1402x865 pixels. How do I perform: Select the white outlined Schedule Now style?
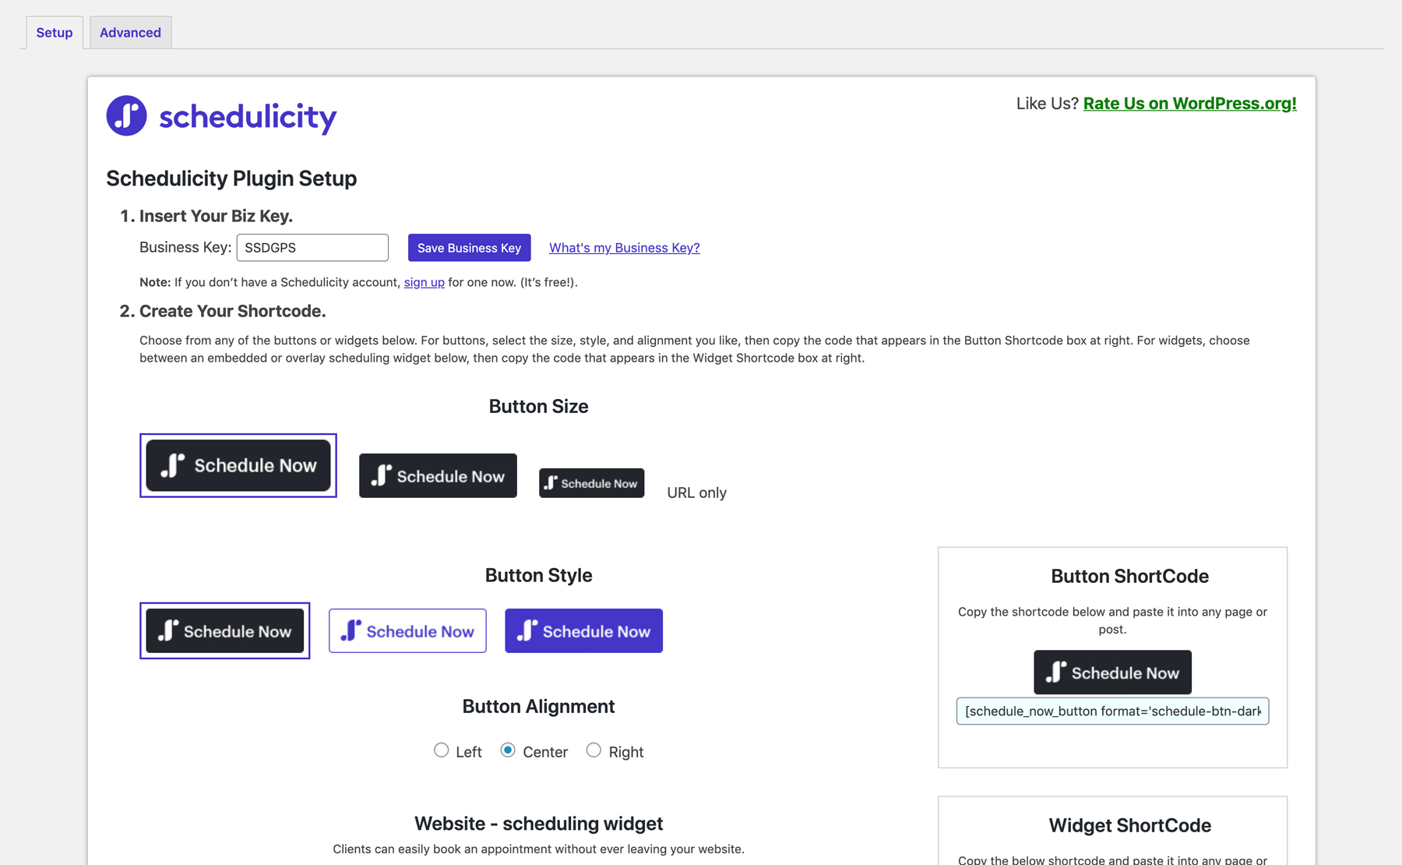[x=407, y=630]
